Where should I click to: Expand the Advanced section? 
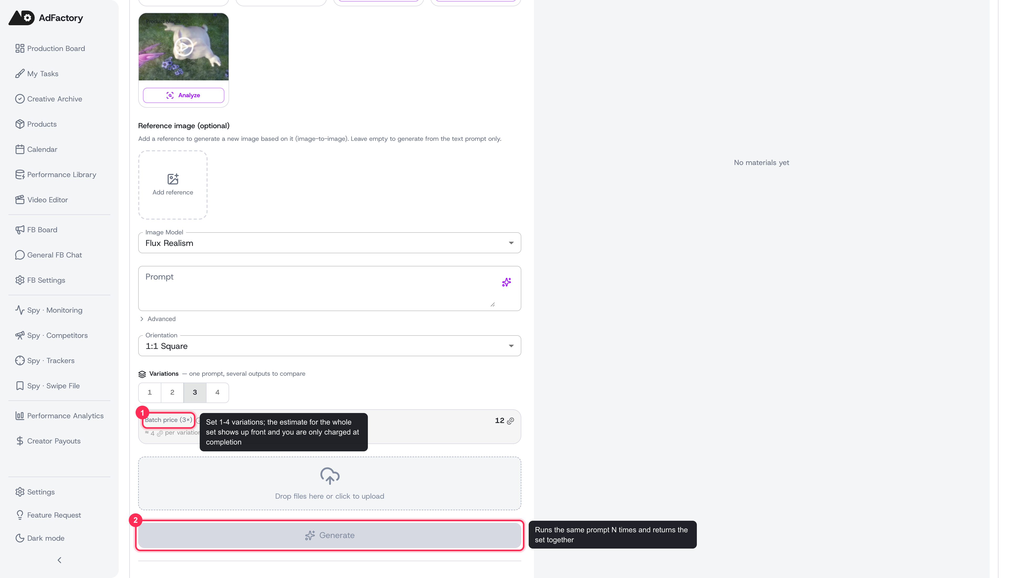(158, 319)
